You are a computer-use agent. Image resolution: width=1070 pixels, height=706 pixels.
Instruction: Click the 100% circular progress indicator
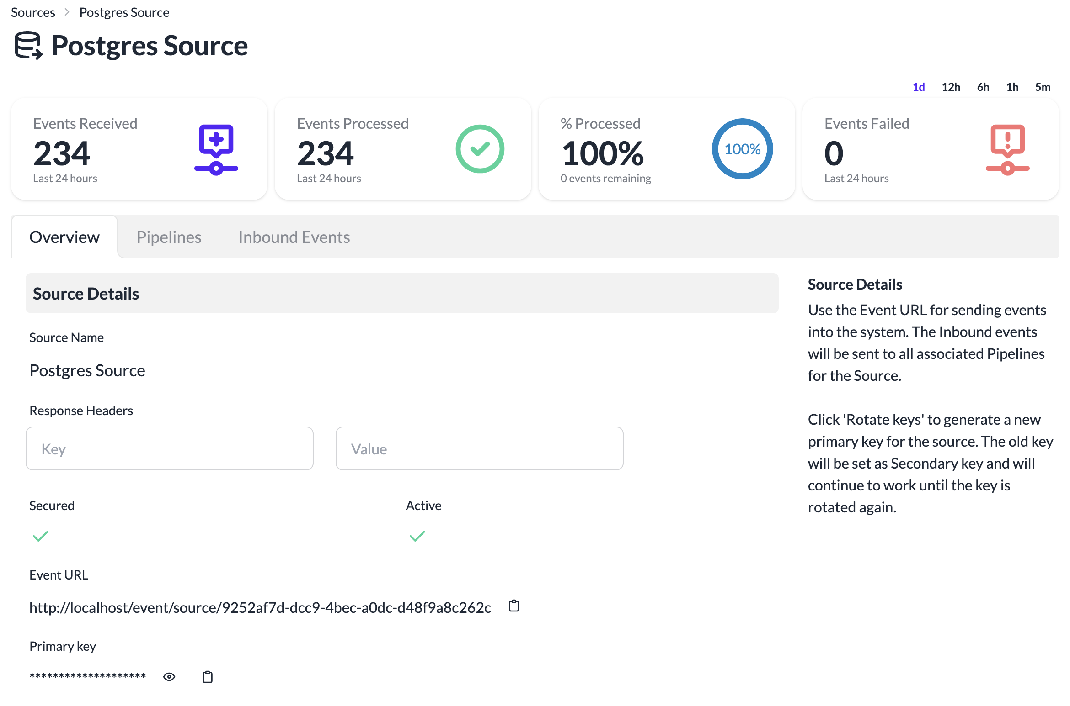point(742,149)
